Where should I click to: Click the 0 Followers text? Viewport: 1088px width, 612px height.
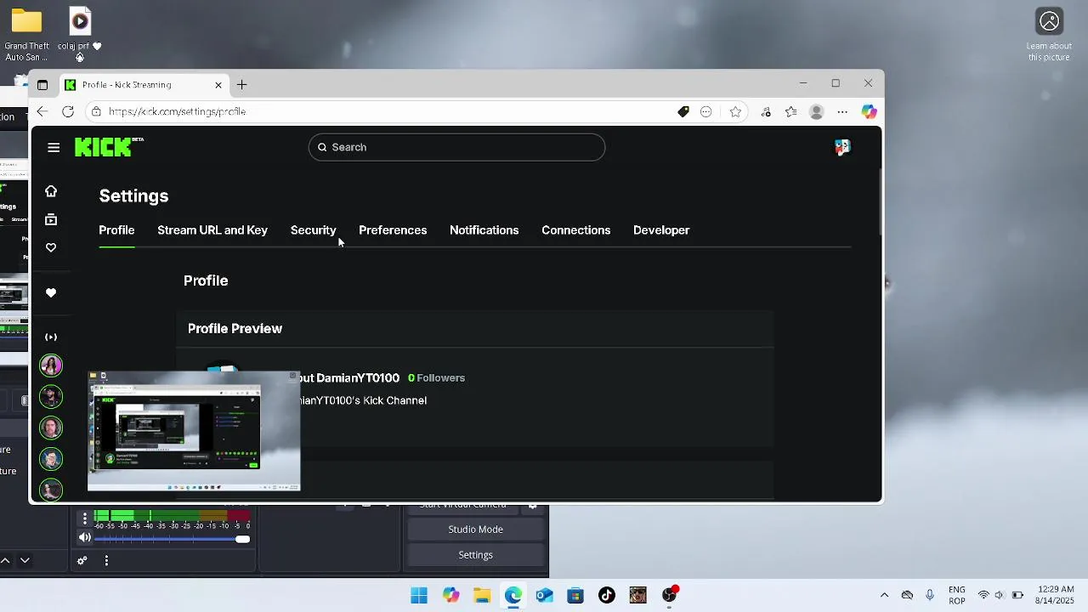tap(436, 377)
